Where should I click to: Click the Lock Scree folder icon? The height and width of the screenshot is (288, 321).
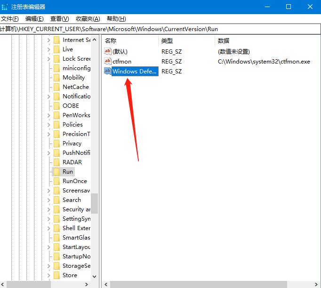tap(56, 59)
